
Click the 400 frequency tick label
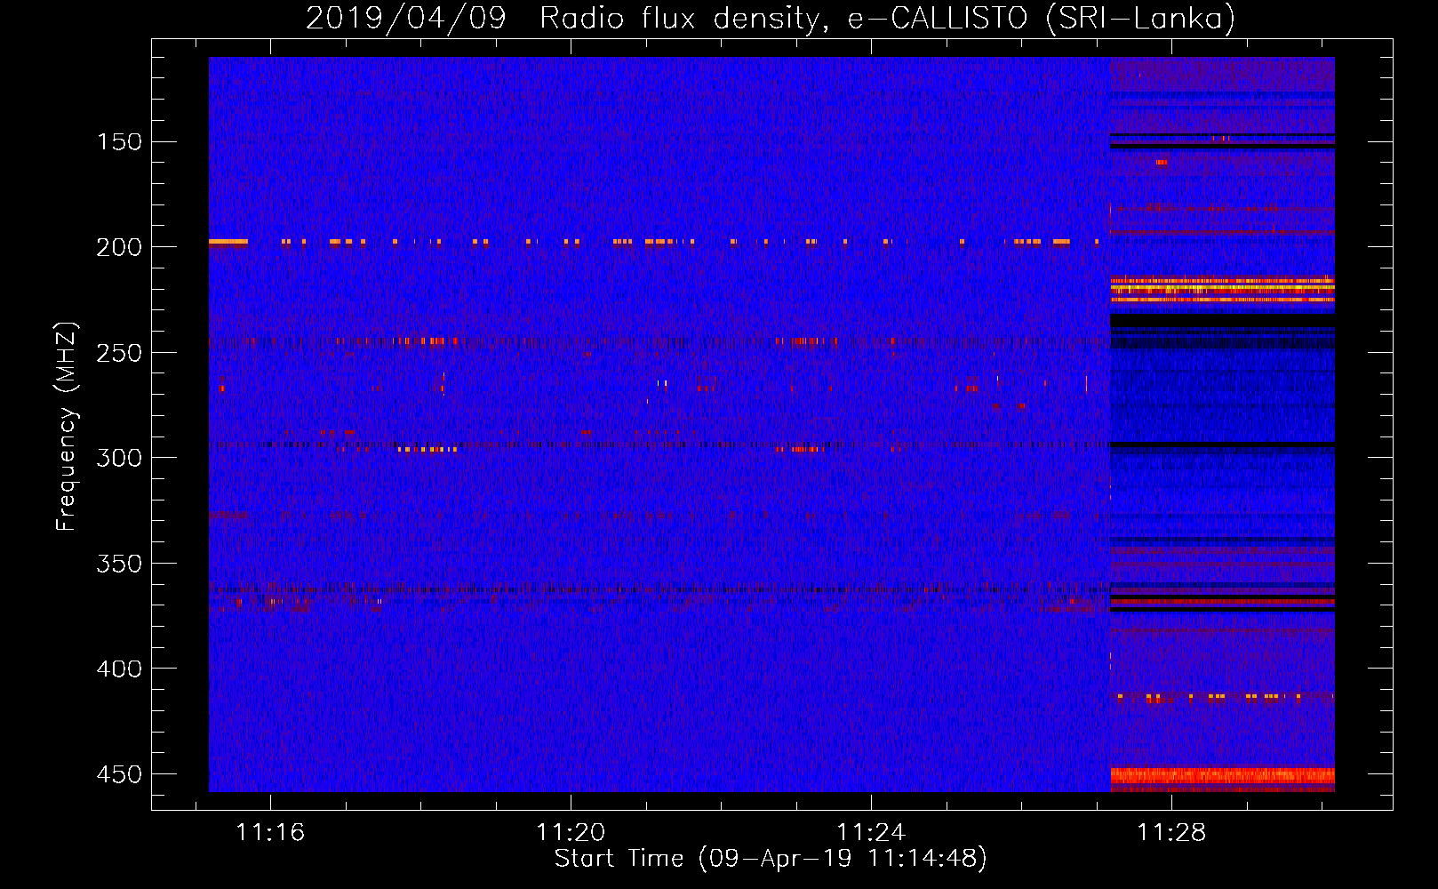(119, 669)
